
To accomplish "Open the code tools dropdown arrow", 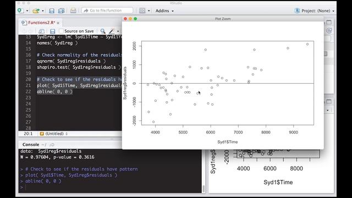I will [118, 31].
